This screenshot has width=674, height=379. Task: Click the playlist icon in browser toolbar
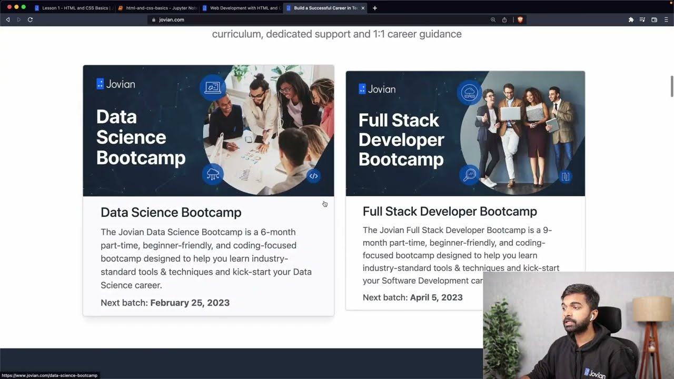[x=642, y=19]
